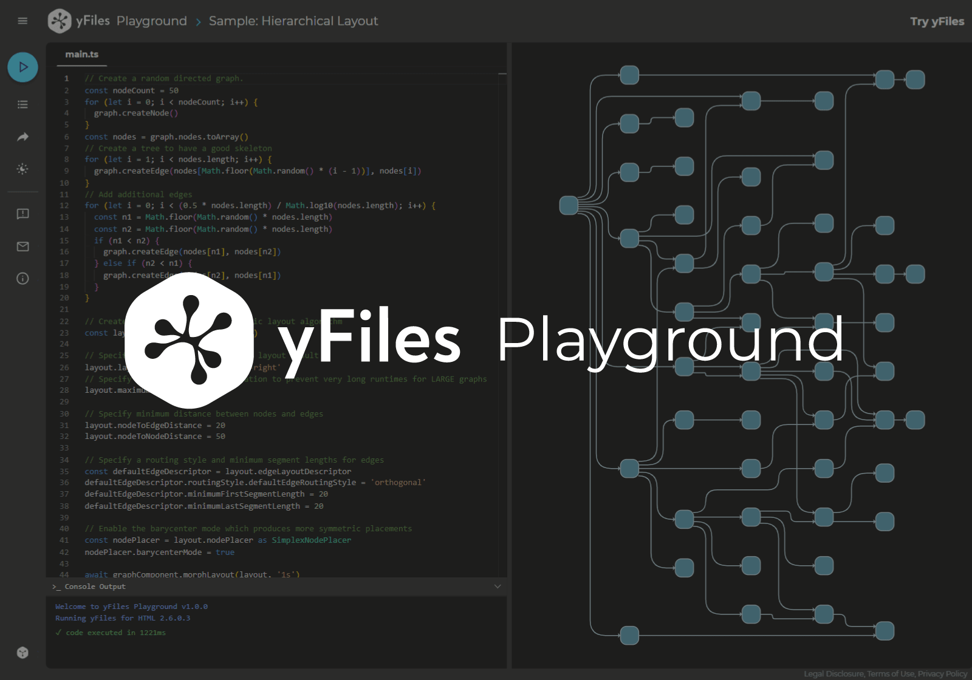Run the code with the play button

point(22,67)
